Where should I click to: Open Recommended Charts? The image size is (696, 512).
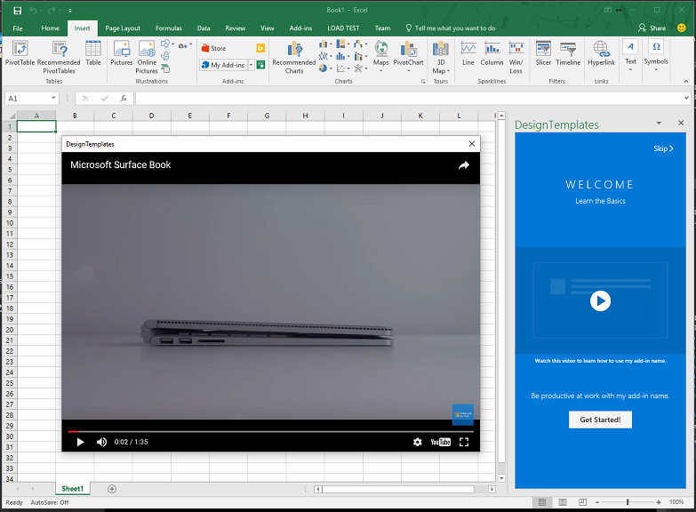(294, 57)
